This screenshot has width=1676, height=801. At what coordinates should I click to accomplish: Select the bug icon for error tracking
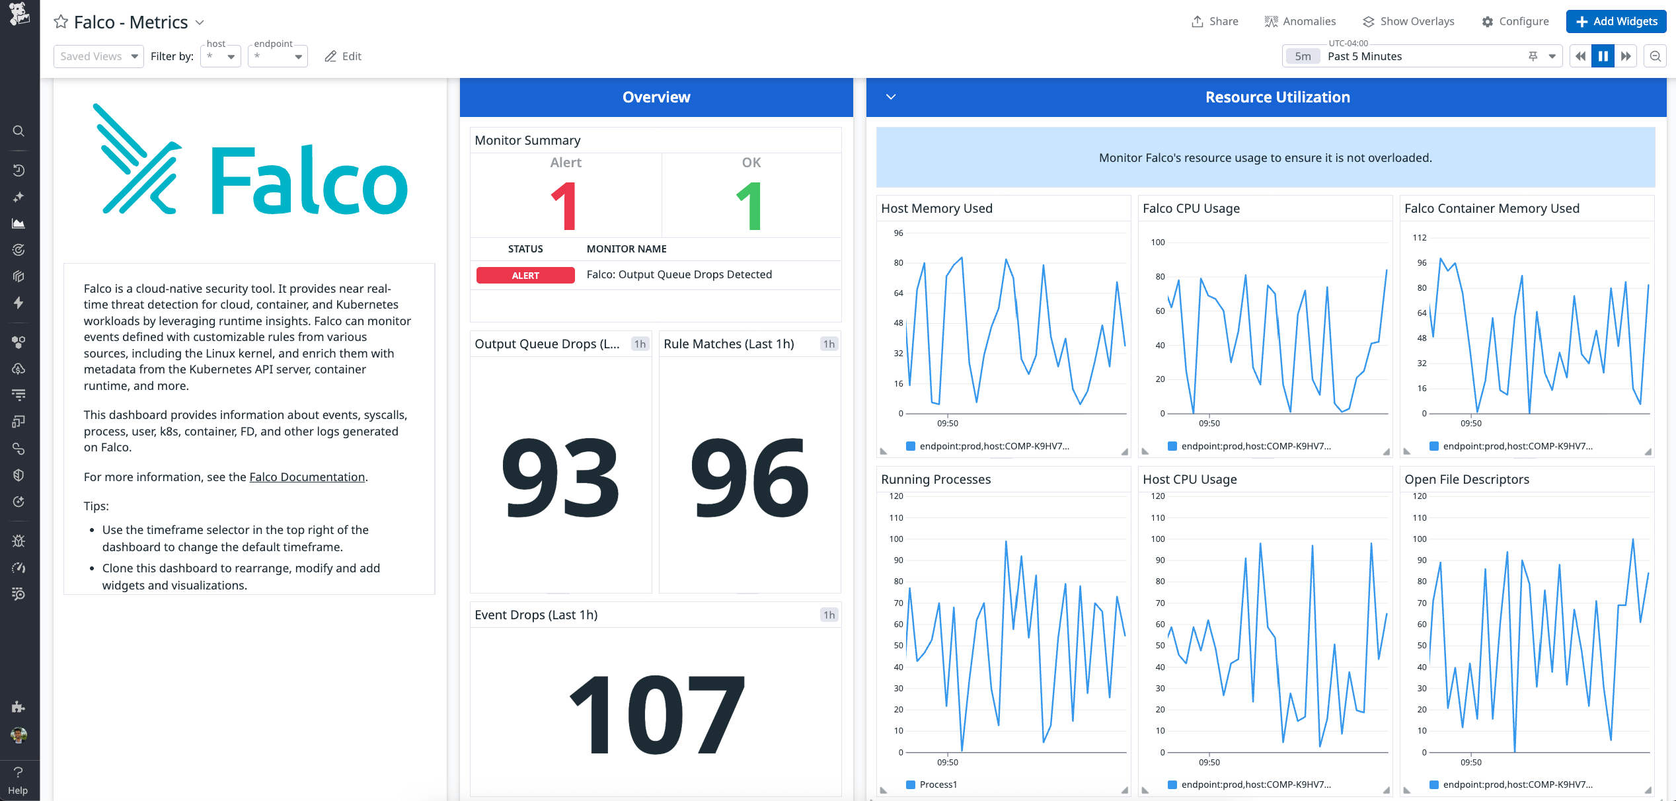click(19, 541)
